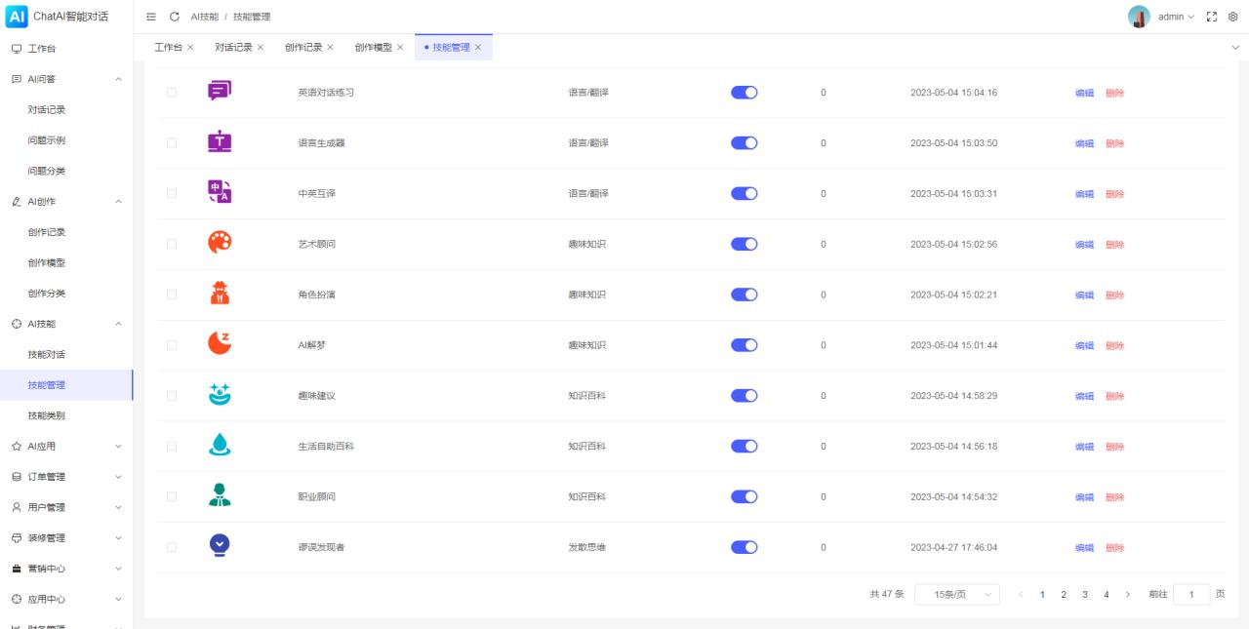Switch to the 对话记录 tab
This screenshot has height=629, width=1249.
click(x=233, y=48)
